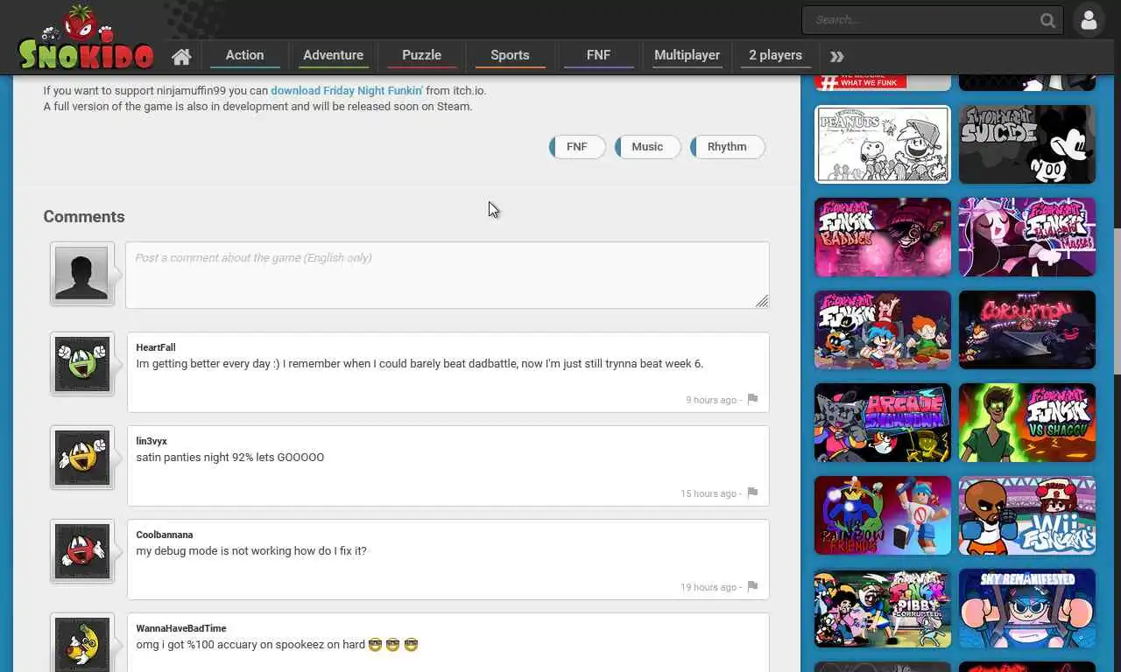Click the '15 hours ago' timestamp
The width and height of the screenshot is (1121, 672).
click(709, 493)
